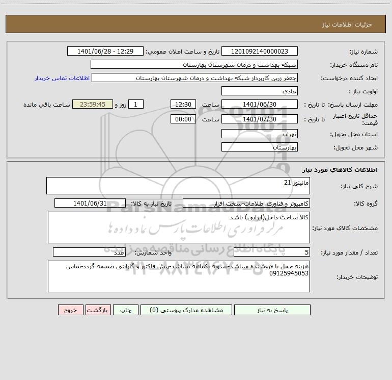Click the price validity date 1401/07/30
Image resolution: width=392 pixels, height=380 pixels.
(260, 119)
